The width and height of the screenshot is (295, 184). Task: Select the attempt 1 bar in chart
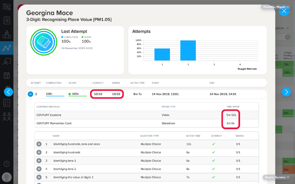pos(162,54)
